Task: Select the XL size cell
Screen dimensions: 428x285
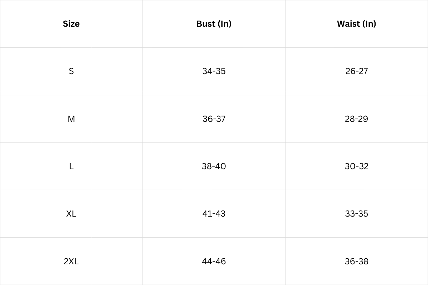Action: click(x=71, y=214)
